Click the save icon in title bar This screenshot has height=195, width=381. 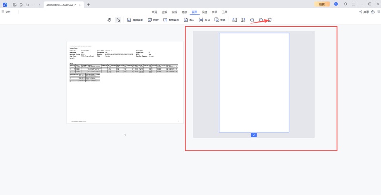tap(15, 4)
